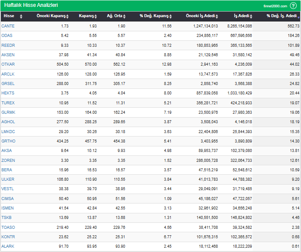Image resolution: width=301 pixels, height=252 pixels.
Task: Click descending arrow on % Değ. İş. Adedi
Action: click(298, 16)
